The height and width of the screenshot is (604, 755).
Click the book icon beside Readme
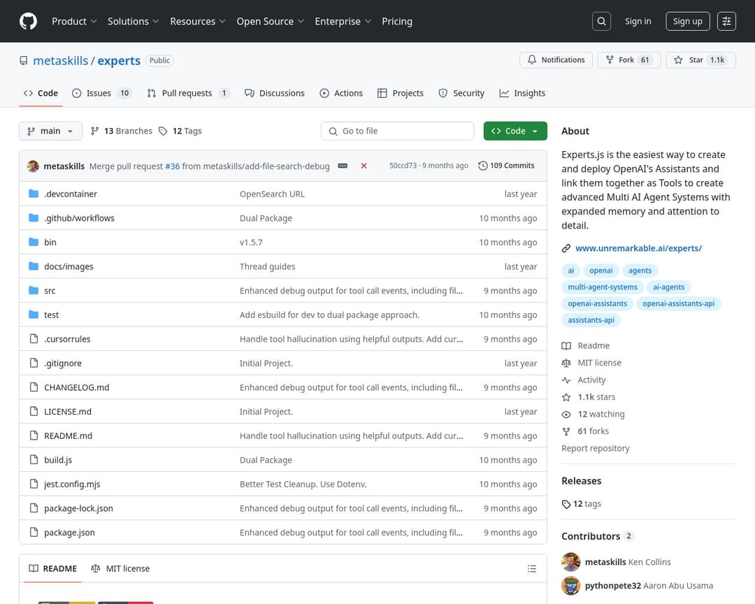pos(566,346)
